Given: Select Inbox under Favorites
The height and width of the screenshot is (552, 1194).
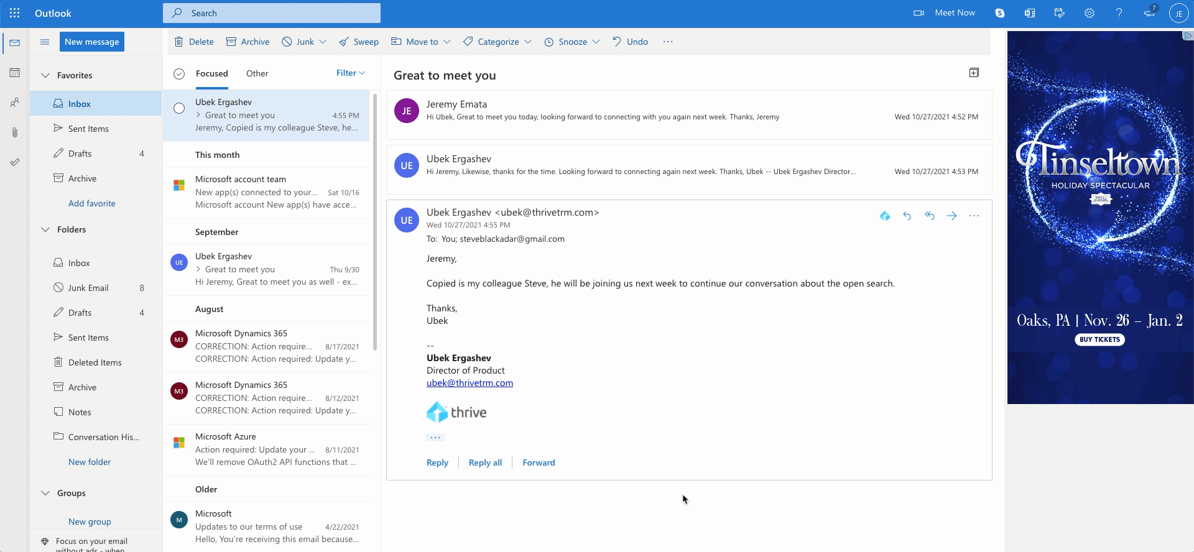Looking at the screenshot, I should point(96,104).
